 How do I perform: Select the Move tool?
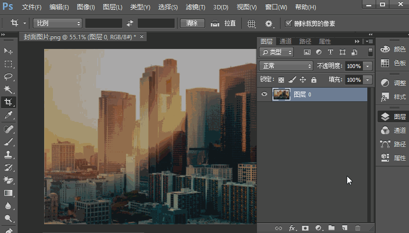pyautogui.click(x=8, y=51)
